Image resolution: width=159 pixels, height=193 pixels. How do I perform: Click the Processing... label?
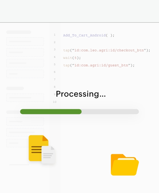[81, 94]
